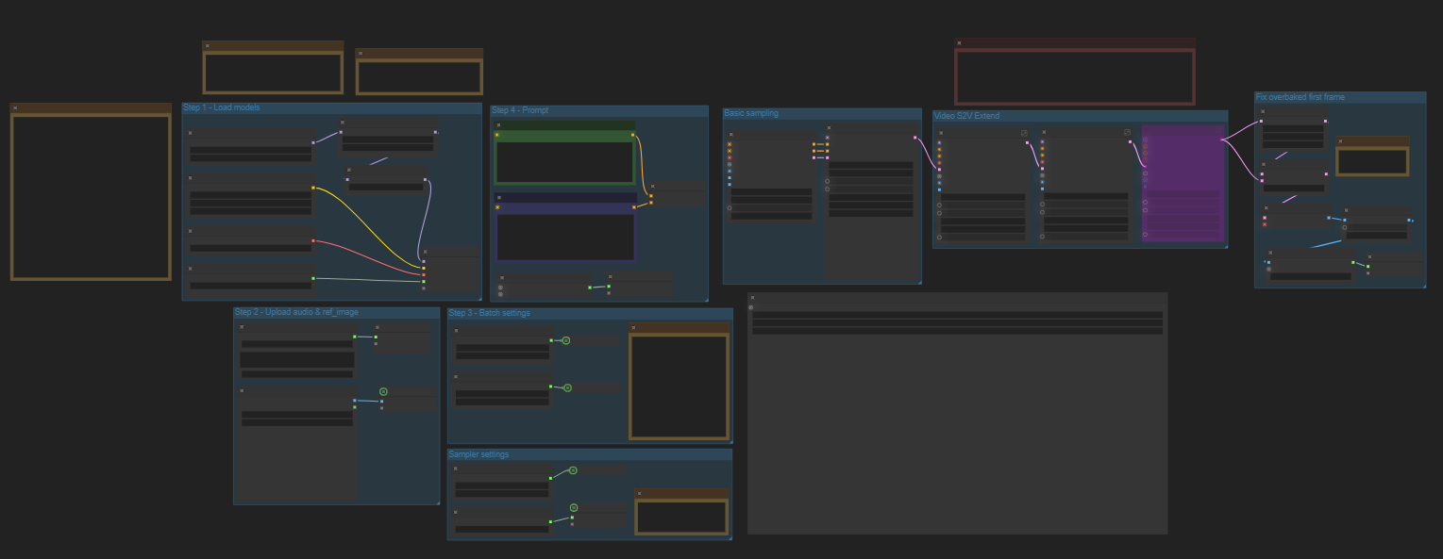Viewport: 1443px width, 559px height.
Task: Select the "Sampler settings" group title
Action: [x=478, y=454]
